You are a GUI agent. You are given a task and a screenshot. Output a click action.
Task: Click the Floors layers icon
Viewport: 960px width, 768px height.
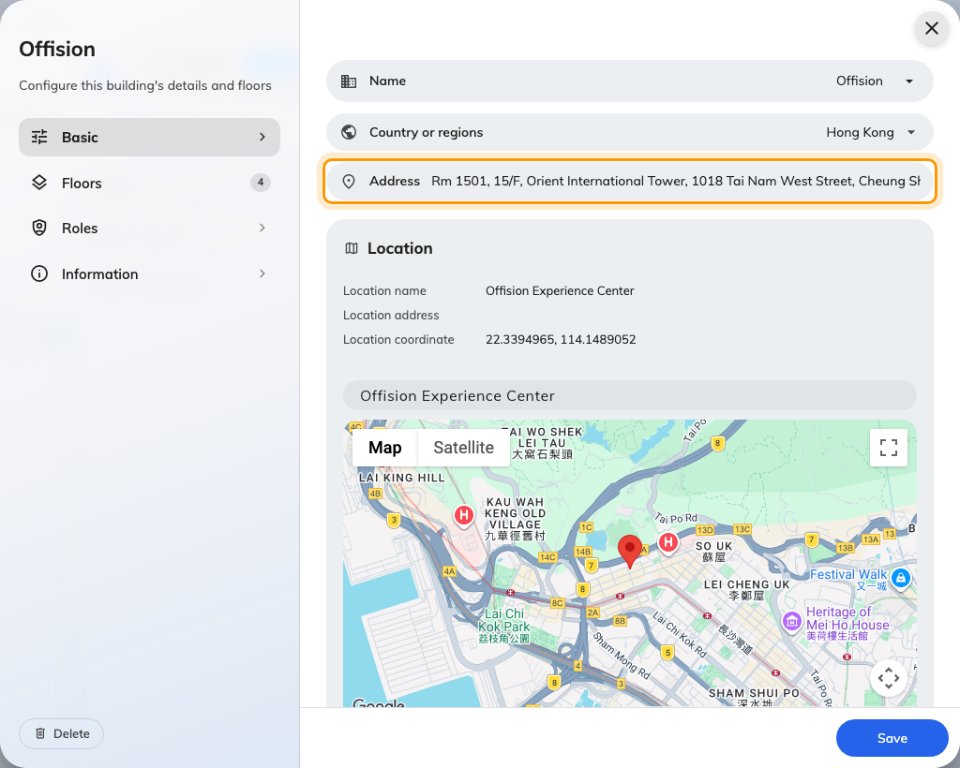pyautogui.click(x=39, y=183)
